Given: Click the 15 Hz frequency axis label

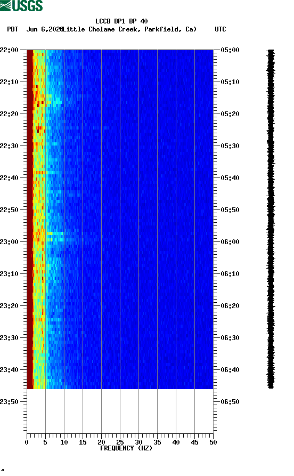Looking at the screenshot, I should pos(83,442).
